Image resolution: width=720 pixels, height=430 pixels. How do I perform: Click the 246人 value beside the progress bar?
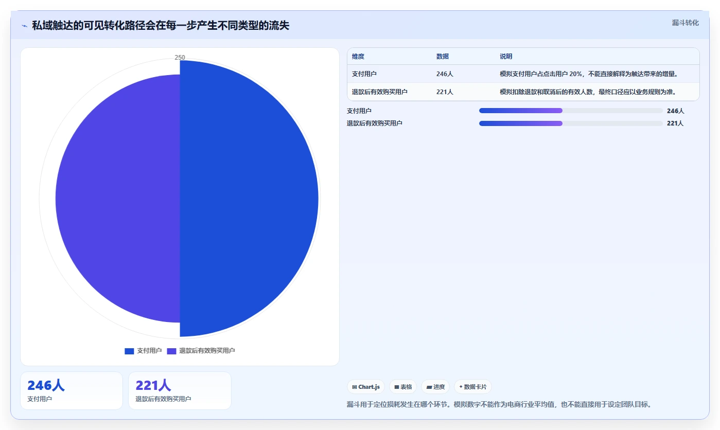tap(675, 111)
